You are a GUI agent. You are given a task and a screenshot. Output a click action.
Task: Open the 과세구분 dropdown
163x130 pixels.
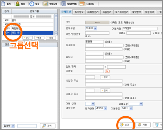[136, 104]
